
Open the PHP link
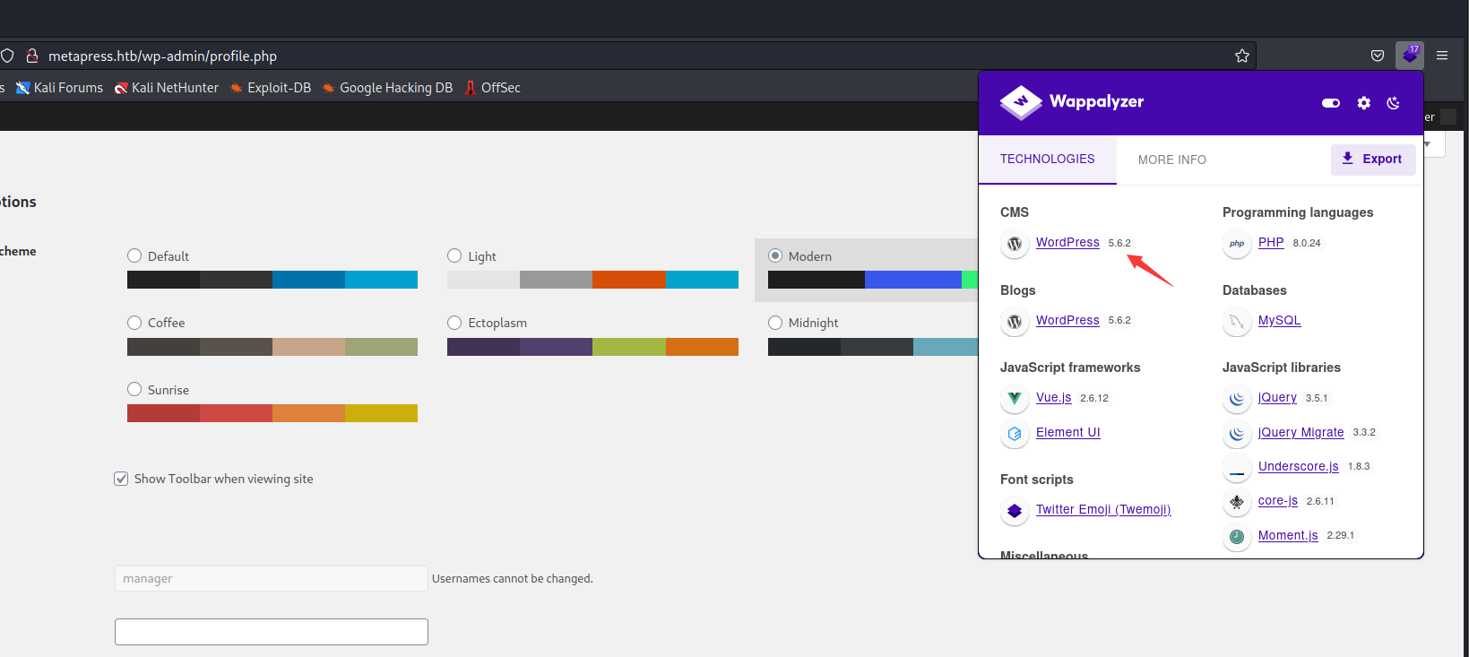[x=1271, y=242]
